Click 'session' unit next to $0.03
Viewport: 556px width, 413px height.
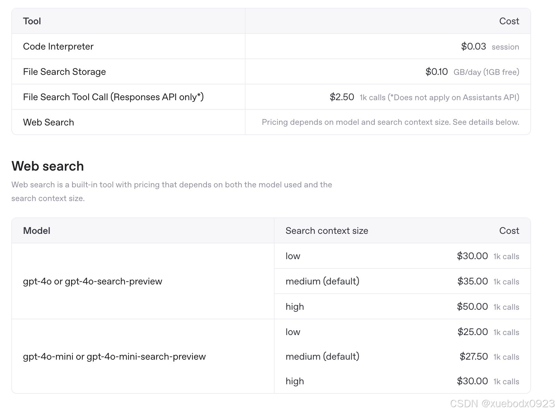click(x=505, y=47)
